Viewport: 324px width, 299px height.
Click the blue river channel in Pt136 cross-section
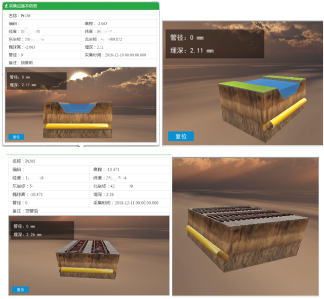[x=73, y=107]
